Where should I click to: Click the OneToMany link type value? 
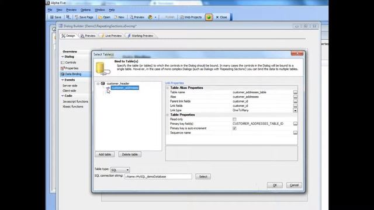pyautogui.click(x=240, y=110)
